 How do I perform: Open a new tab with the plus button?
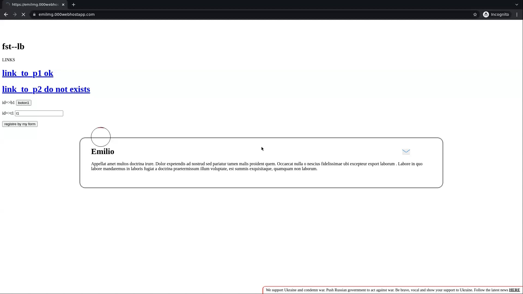[74, 5]
